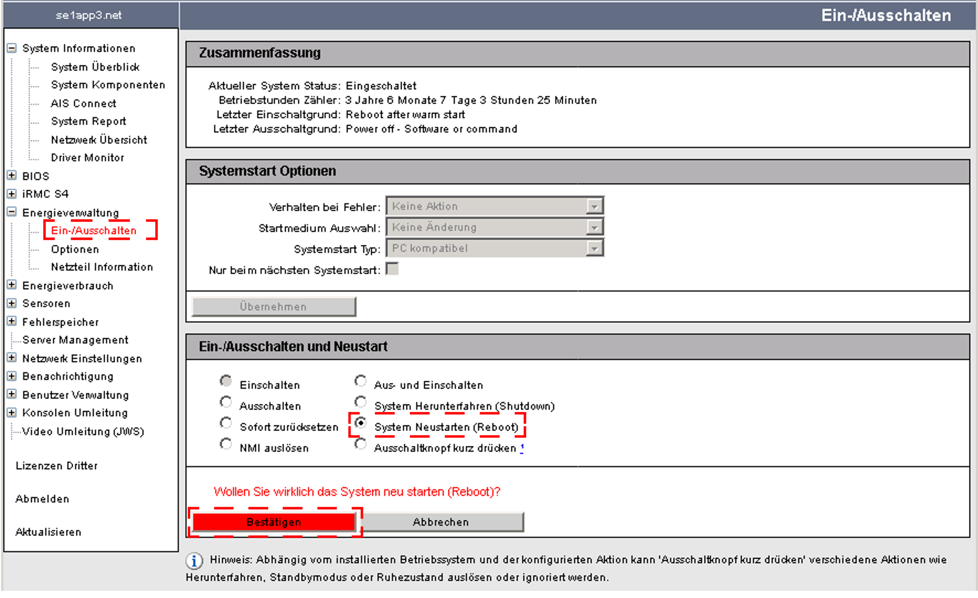Open the iRMC S4 menu entry

pyautogui.click(x=45, y=194)
